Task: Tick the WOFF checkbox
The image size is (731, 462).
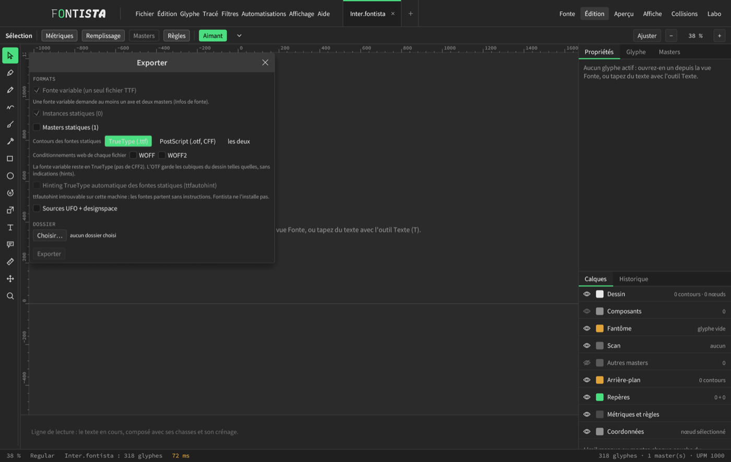Action: point(133,155)
